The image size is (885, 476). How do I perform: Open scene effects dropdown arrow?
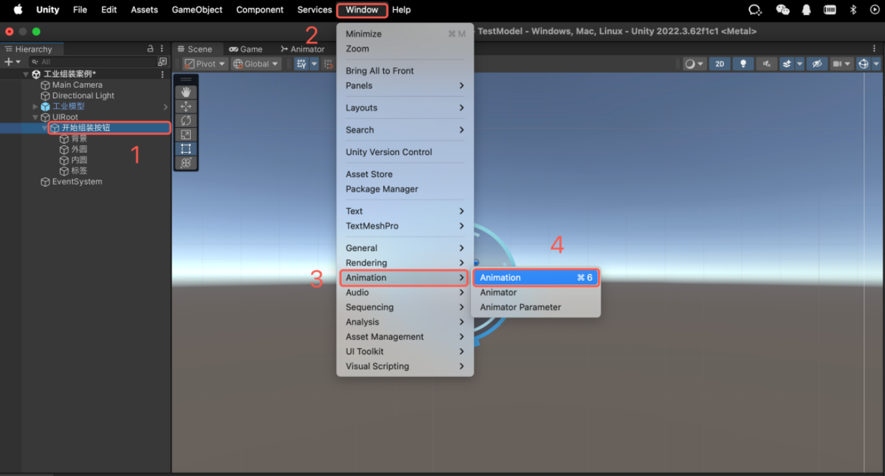(x=800, y=64)
